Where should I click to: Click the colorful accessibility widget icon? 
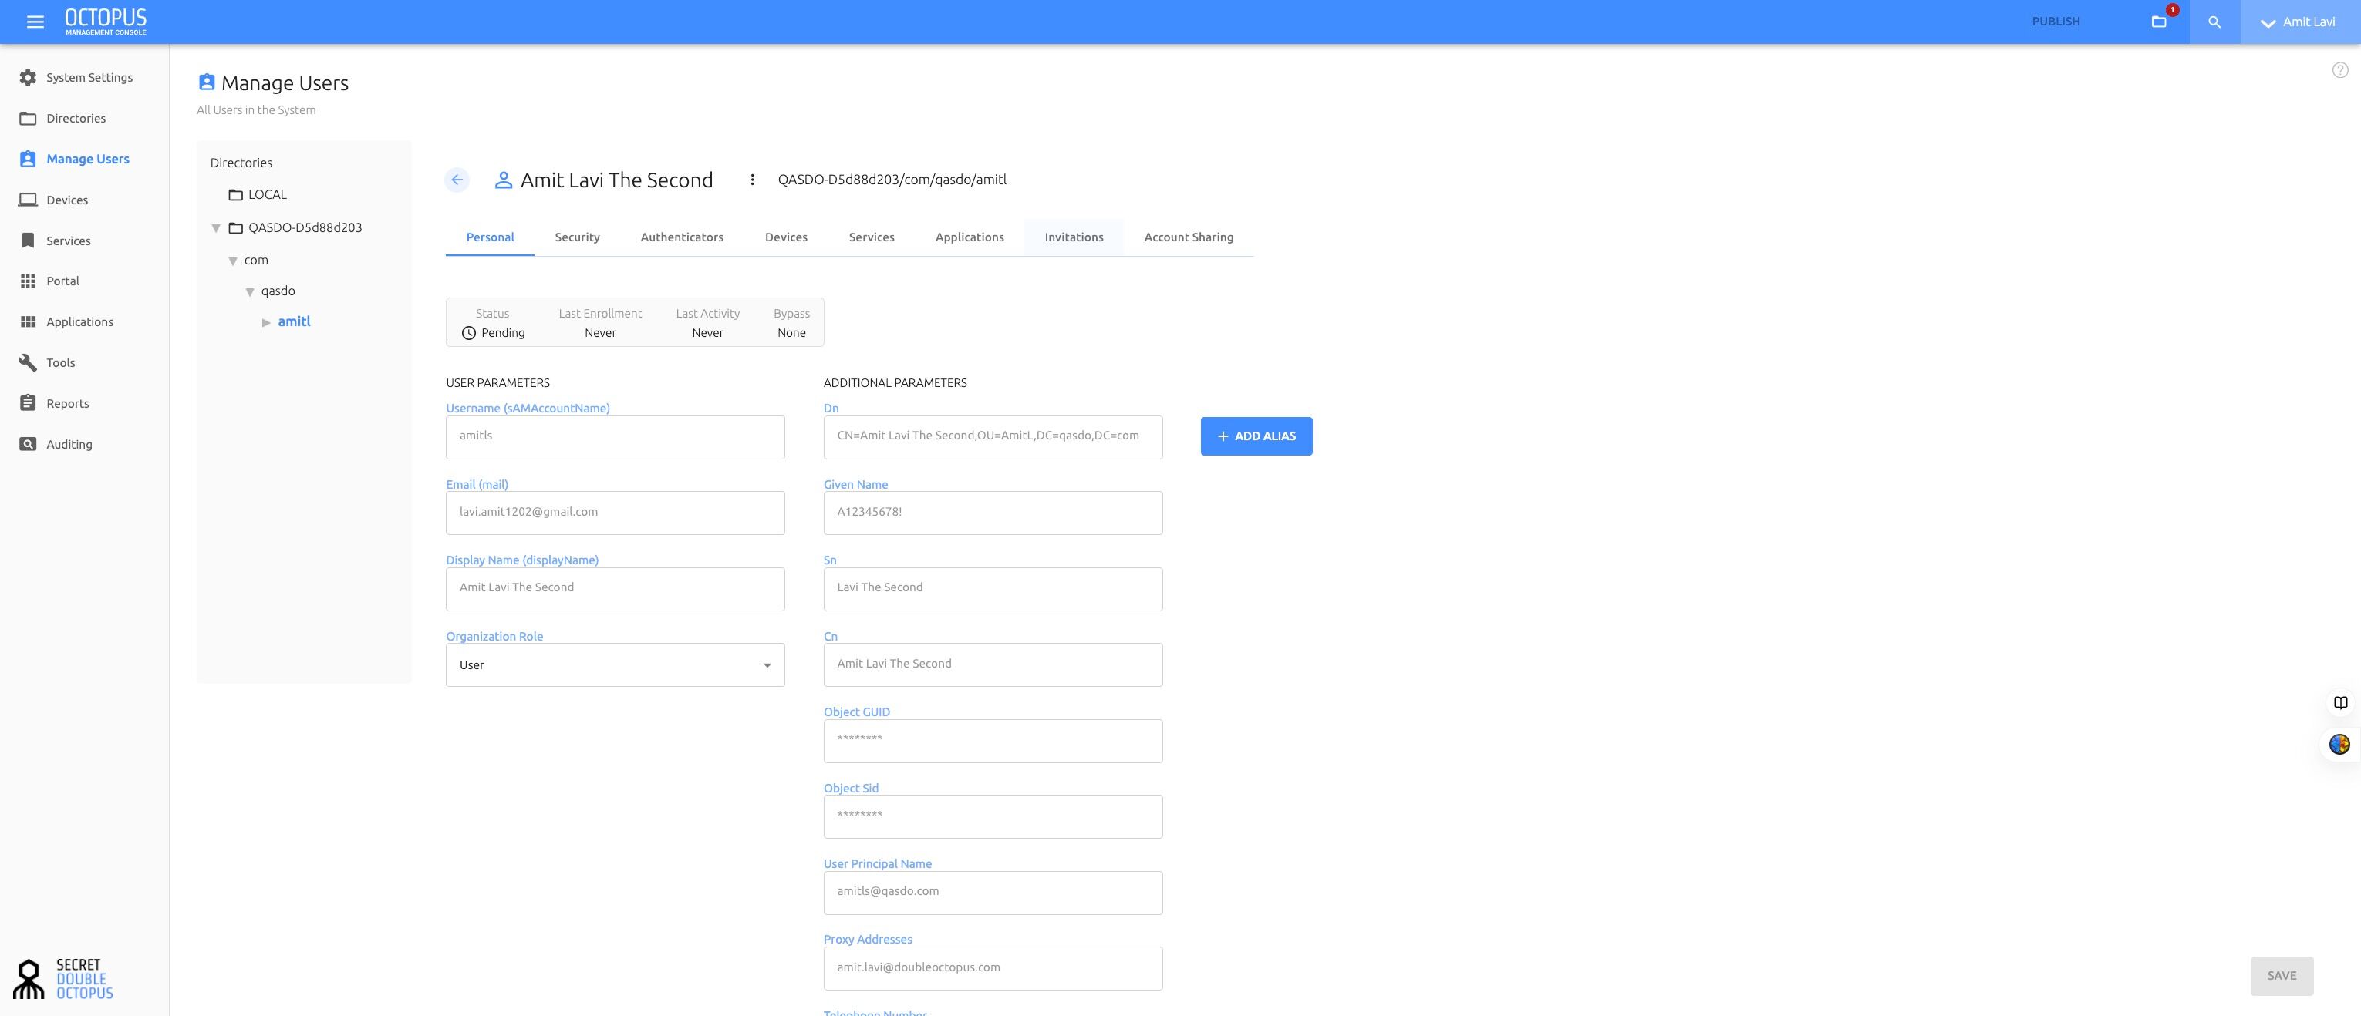pyautogui.click(x=2339, y=744)
